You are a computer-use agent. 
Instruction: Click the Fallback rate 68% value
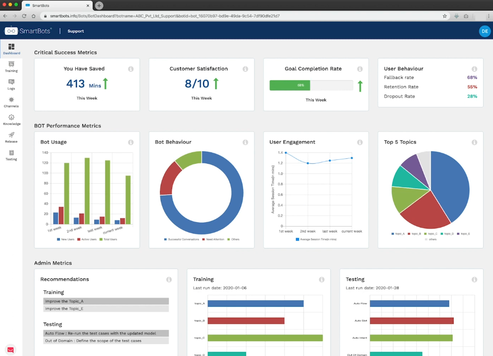click(x=472, y=78)
